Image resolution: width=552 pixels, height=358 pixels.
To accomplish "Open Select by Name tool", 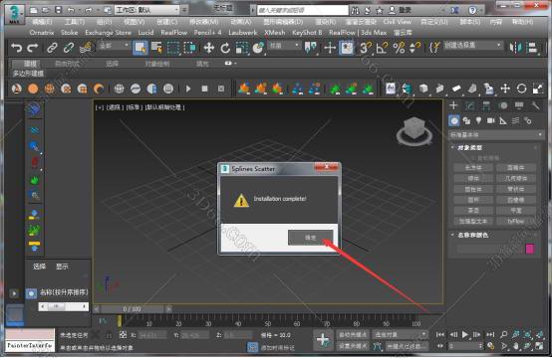I will (x=156, y=48).
